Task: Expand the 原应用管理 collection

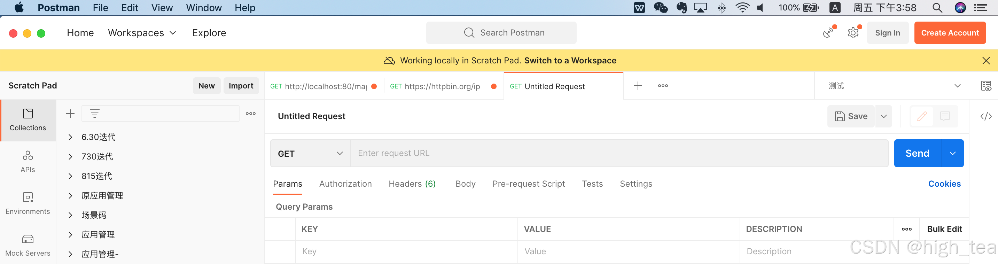Action: pyautogui.click(x=70, y=196)
